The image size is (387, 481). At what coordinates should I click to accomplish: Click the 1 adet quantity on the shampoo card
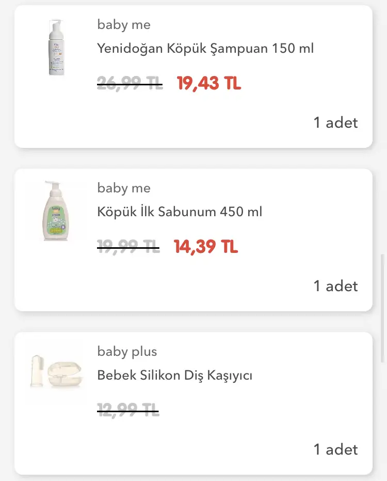click(335, 123)
